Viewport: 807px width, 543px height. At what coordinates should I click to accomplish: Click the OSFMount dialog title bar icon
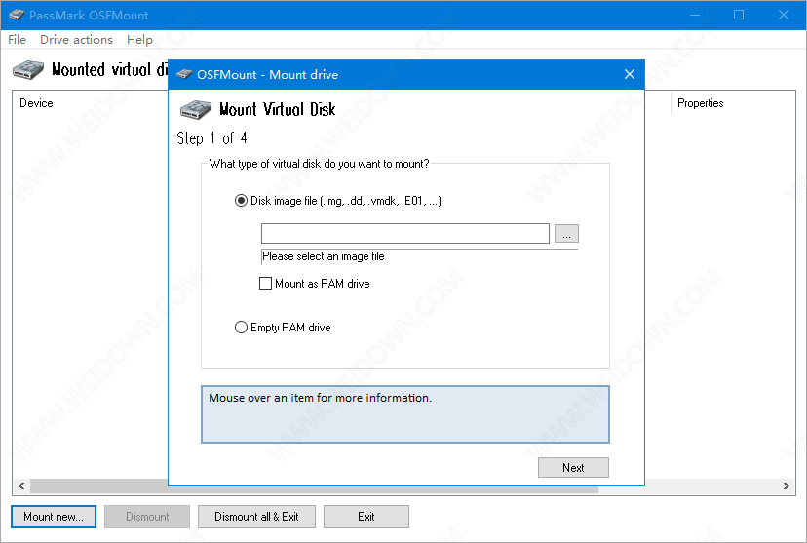coord(182,75)
